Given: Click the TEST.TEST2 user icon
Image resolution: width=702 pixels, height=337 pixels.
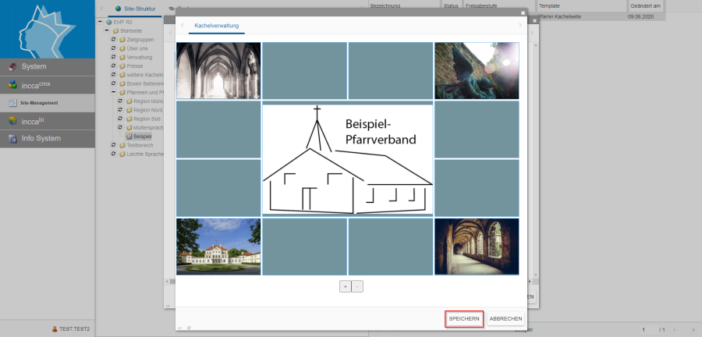Looking at the screenshot, I should pyautogui.click(x=54, y=329).
